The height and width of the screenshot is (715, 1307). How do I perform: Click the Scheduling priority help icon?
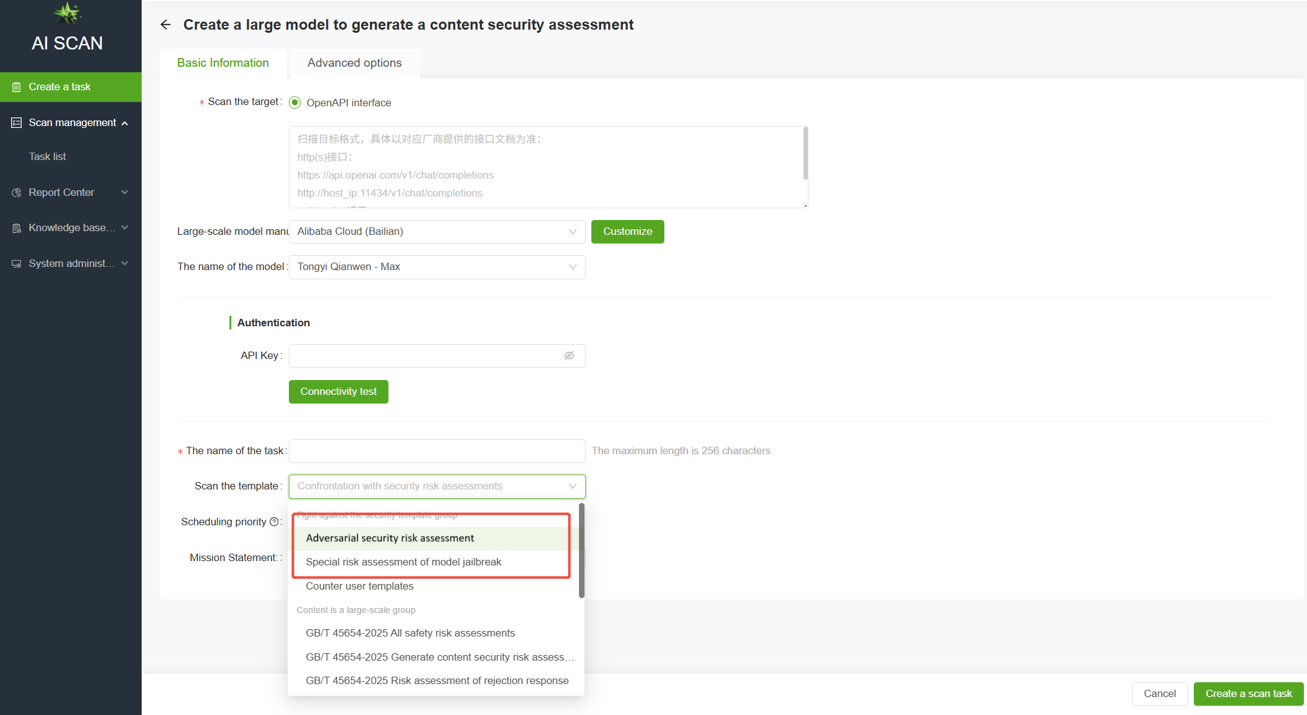point(274,522)
